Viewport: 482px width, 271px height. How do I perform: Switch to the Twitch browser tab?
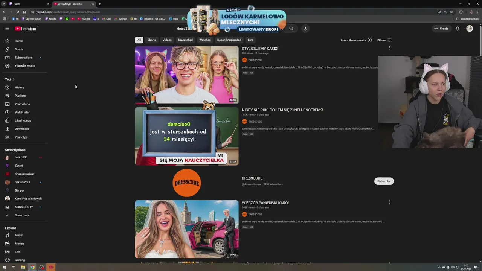[29, 4]
